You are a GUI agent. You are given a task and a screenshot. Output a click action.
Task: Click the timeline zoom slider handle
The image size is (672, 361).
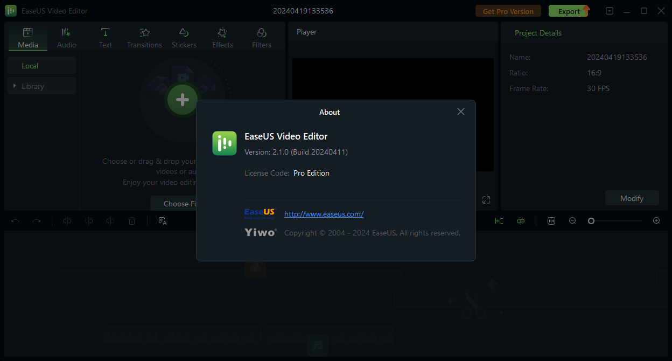[591, 221]
